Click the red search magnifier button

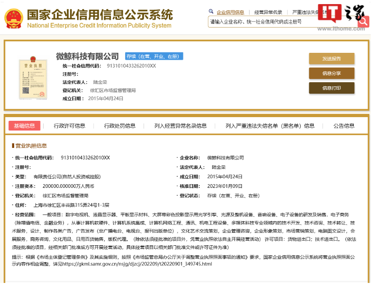point(363,21)
